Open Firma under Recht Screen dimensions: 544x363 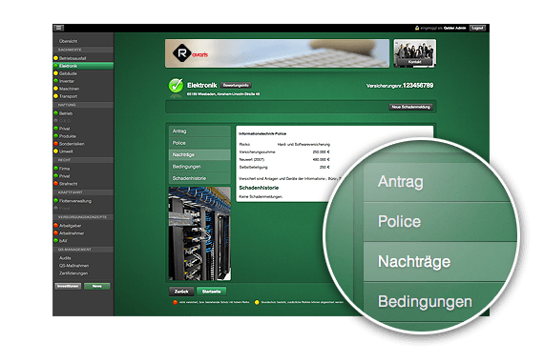(64, 169)
